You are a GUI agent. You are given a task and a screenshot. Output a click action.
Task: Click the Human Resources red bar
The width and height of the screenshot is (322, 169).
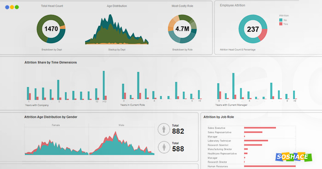(270, 166)
